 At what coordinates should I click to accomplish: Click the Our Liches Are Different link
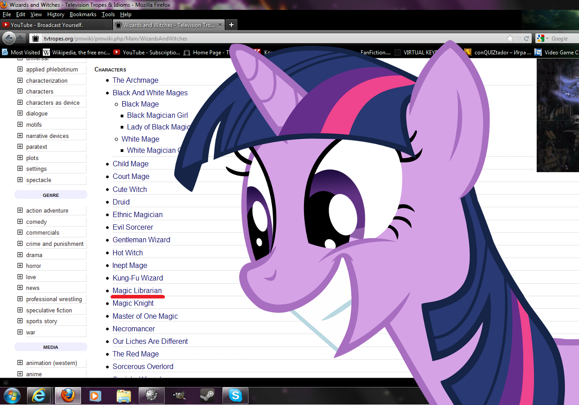(150, 342)
